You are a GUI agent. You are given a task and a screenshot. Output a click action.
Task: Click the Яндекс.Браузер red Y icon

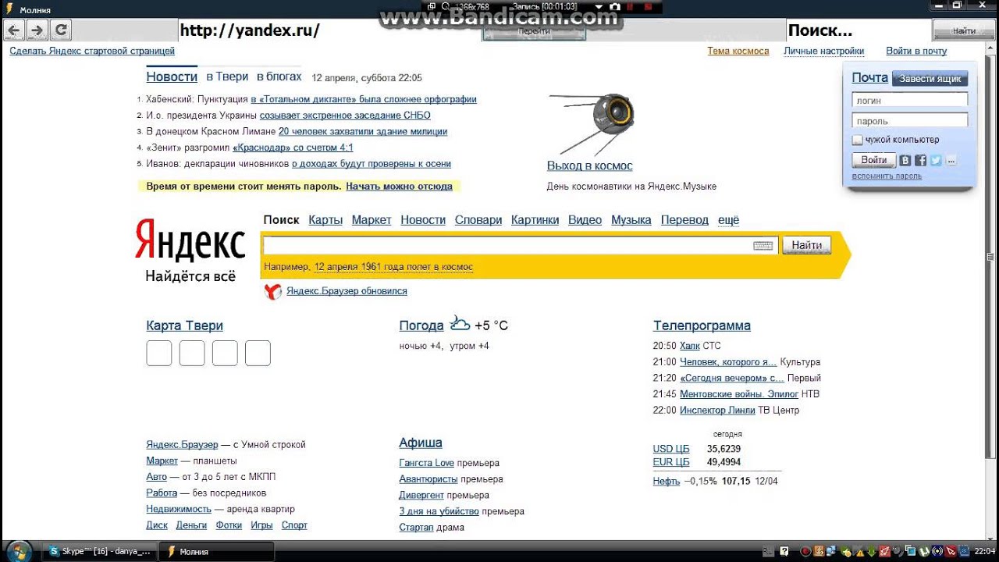272,291
